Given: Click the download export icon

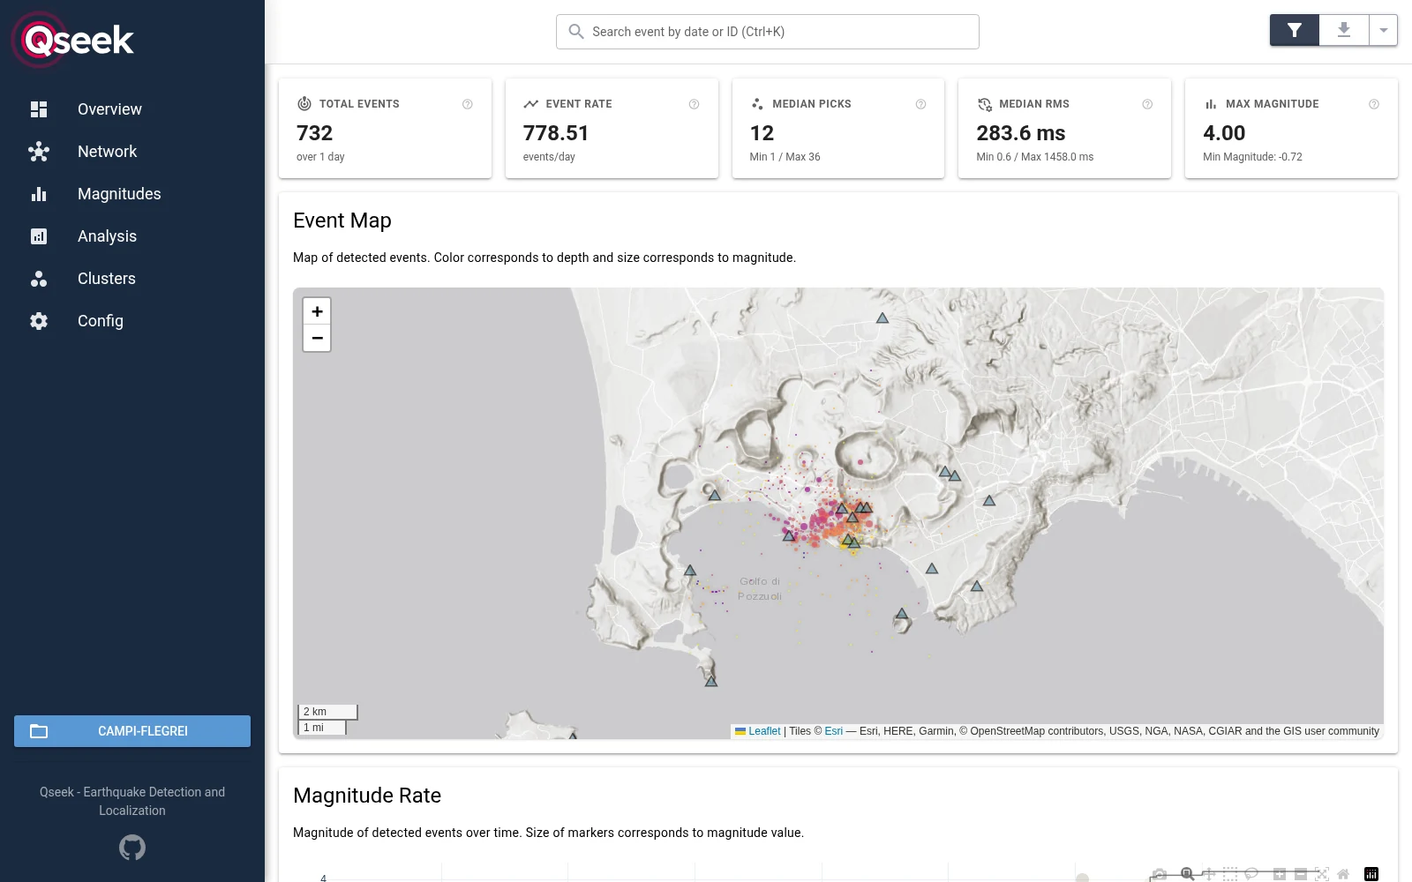Looking at the screenshot, I should pyautogui.click(x=1344, y=30).
